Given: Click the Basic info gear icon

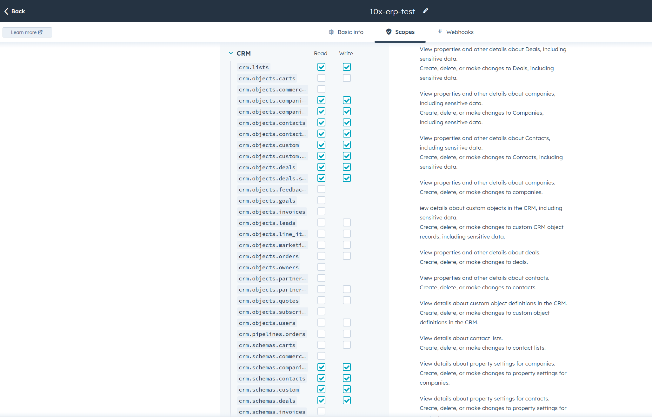Looking at the screenshot, I should point(331,32).
